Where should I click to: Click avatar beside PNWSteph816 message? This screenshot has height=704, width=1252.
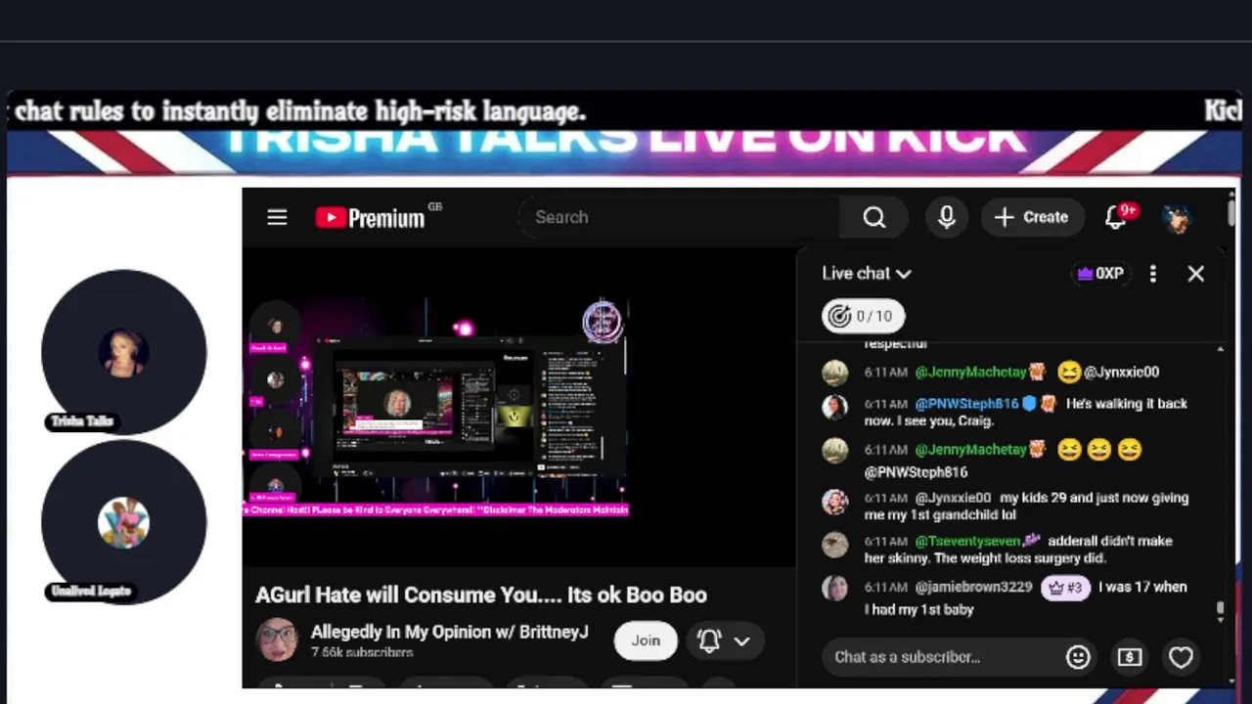tap(835, 407)
